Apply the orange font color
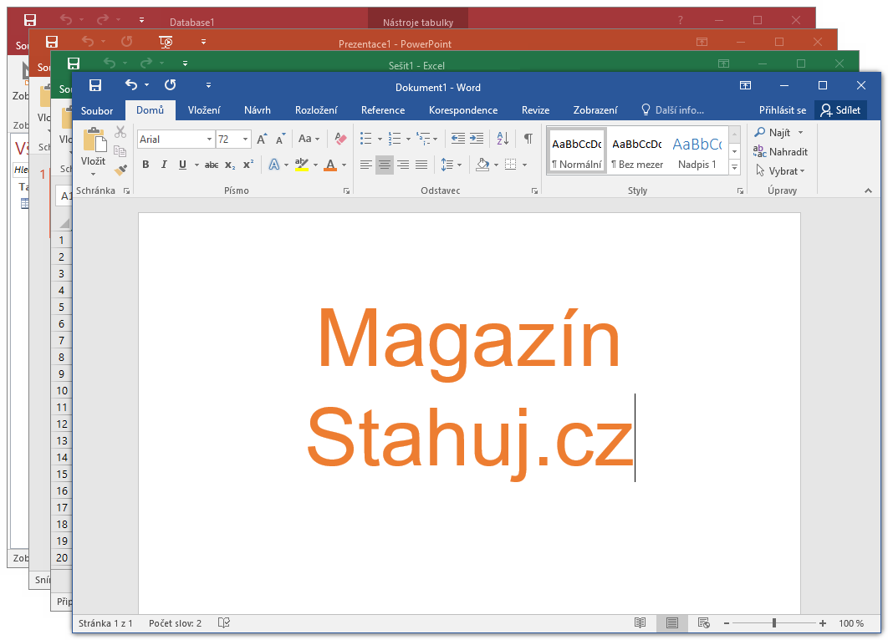888x640 pixels. (x=330, y=165)
